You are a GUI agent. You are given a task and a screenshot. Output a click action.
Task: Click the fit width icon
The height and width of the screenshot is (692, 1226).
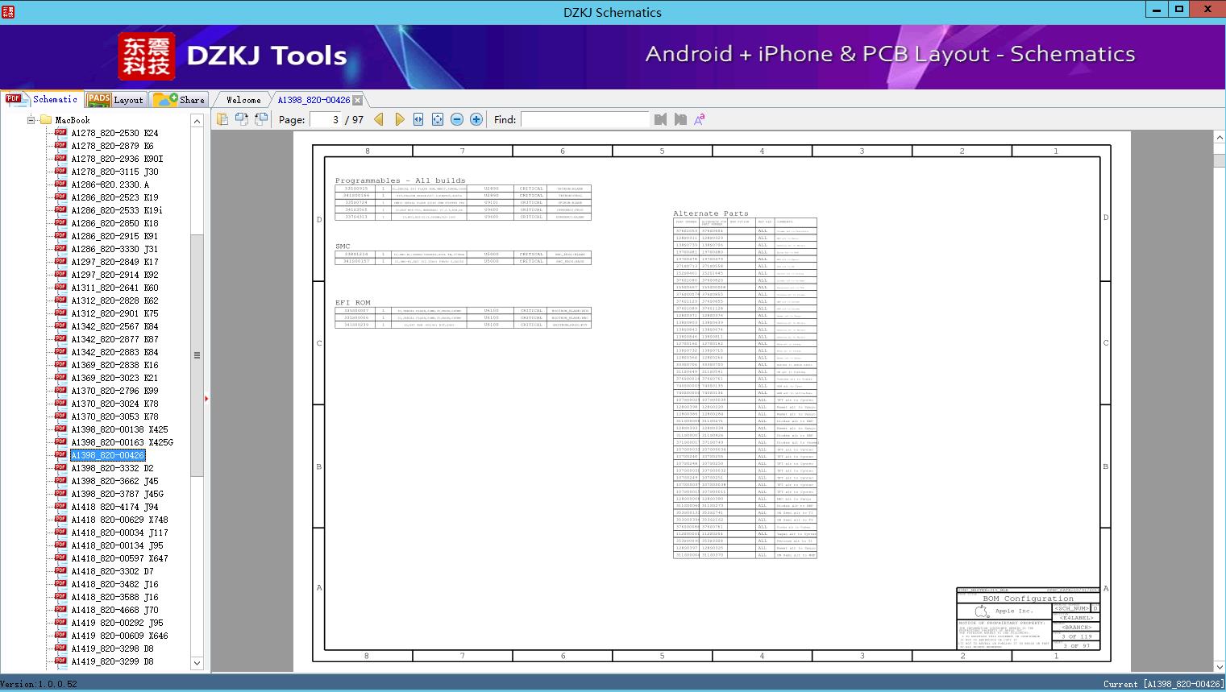pyautogui.click(x=418, y=119)
